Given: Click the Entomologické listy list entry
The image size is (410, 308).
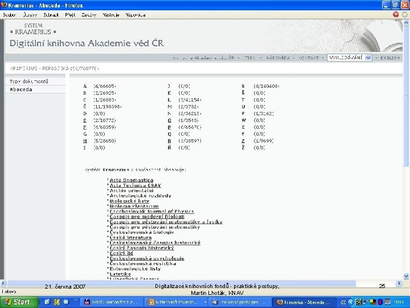Looking at the screenshot, I should pyautogui.click(x=135, y=269).
